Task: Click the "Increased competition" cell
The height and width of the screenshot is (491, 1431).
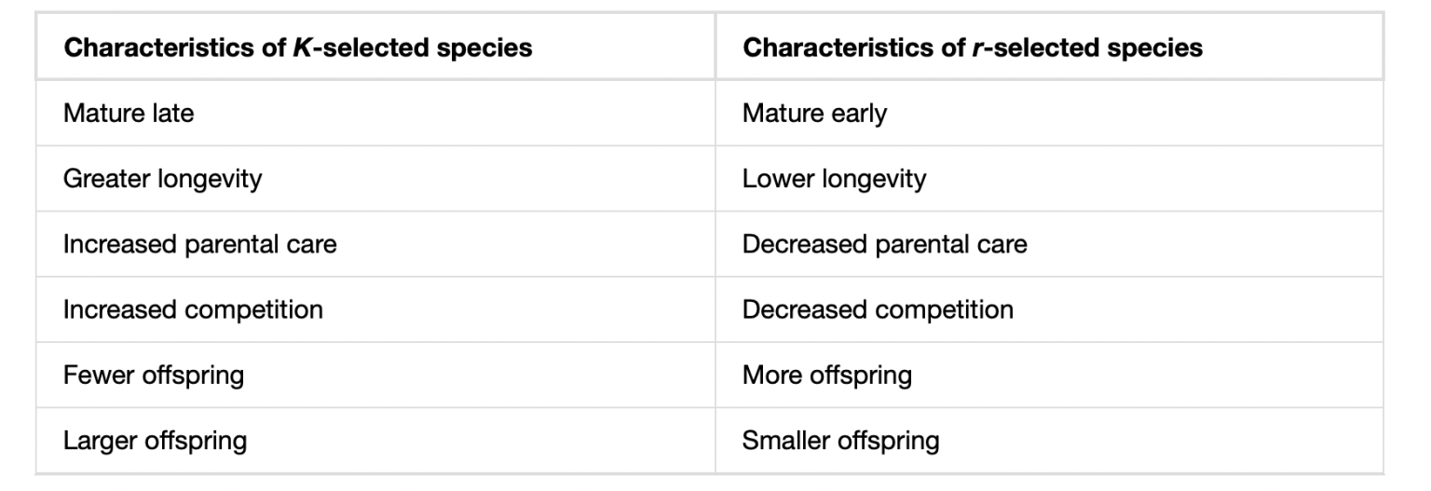Action: (x=193, y=309)
